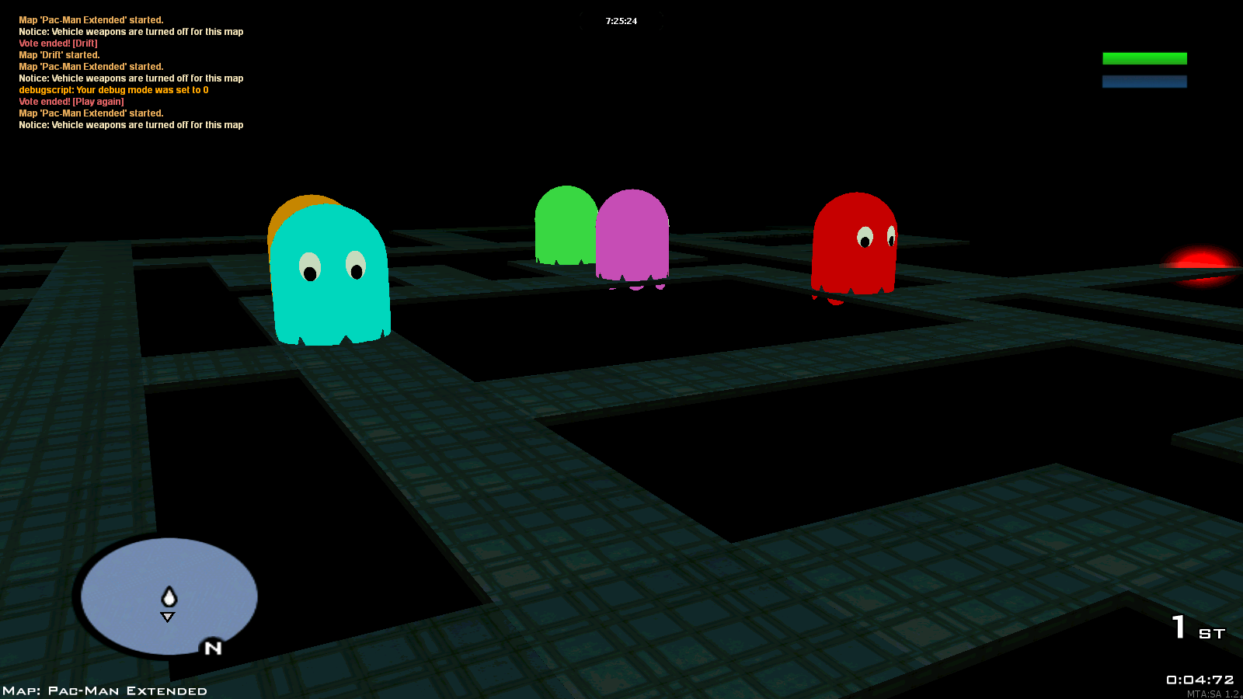Click the player arrow on the minimap
The height and width of the screenshot is (699, 1243).
(x=169, y=596)
